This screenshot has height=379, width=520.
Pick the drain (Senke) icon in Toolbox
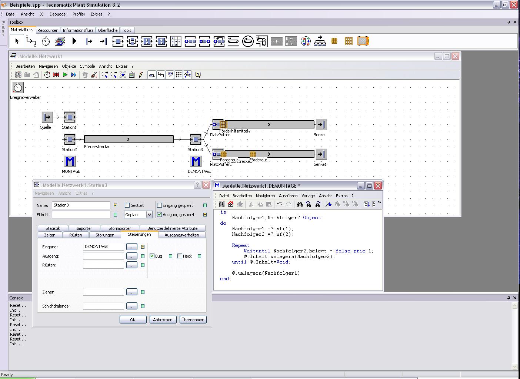click(103, 41)
